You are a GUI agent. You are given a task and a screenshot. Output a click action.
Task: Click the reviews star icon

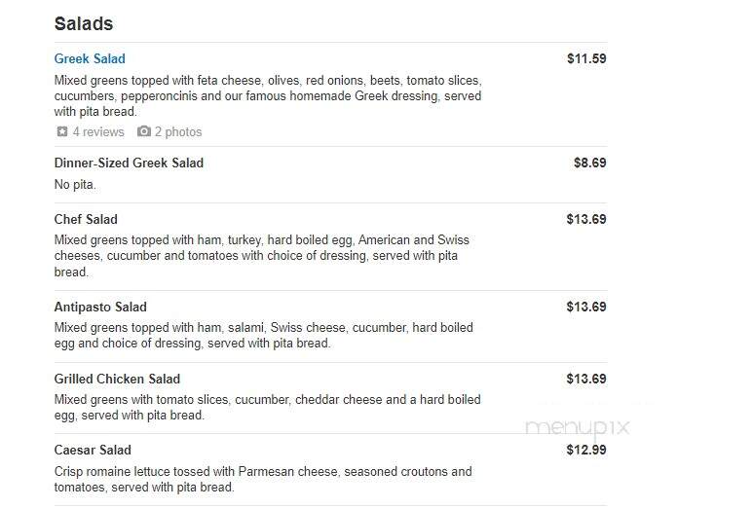[x=62, y=131]
